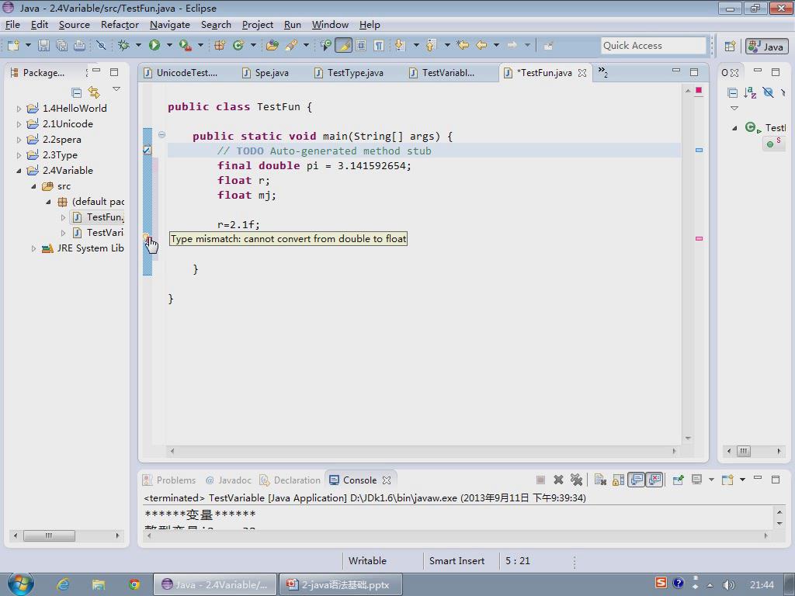Close the TestFun.java editor tab
795x596 pixels.
pos(582,73)
